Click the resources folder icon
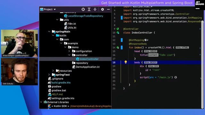Image resolution: width=205 pixels, height=115 pixels. coord(58,71)
